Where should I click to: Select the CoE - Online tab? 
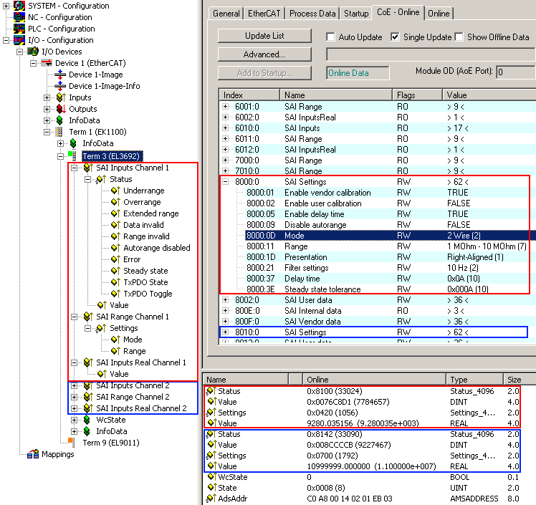[x=398, y=12]
